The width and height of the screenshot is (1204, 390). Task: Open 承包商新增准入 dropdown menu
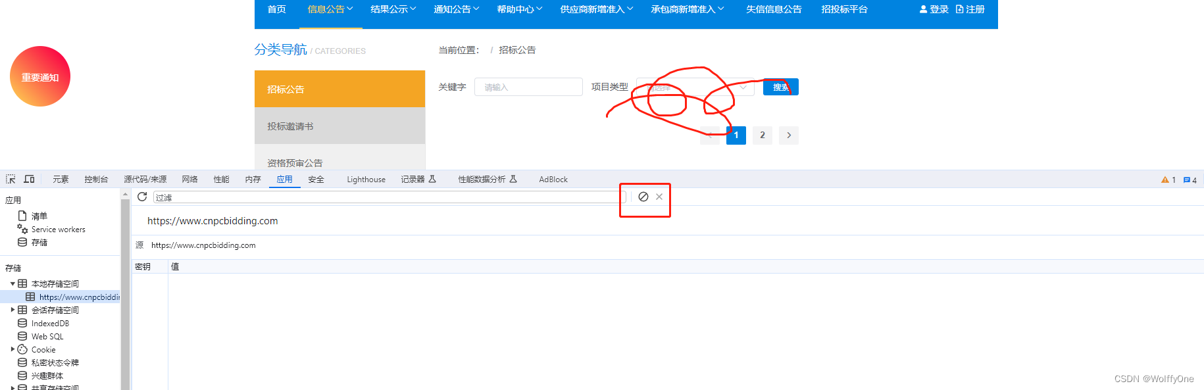(x=688, y=9)
